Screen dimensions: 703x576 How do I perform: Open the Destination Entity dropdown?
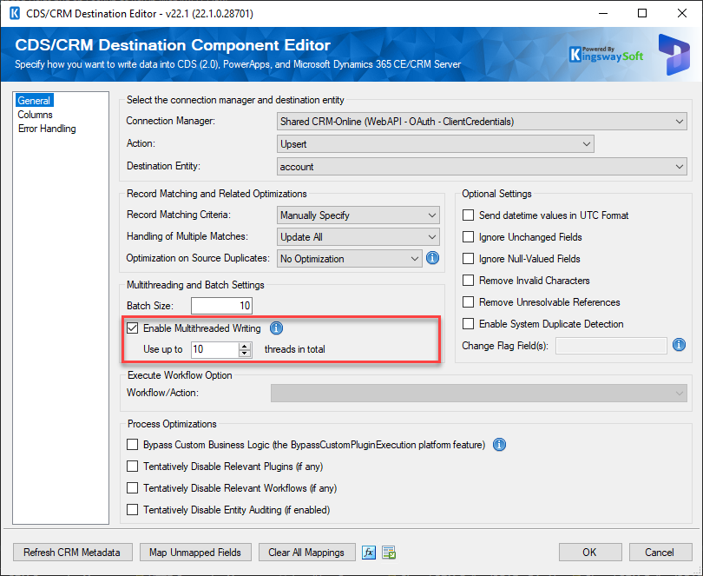tap(482, 167)
